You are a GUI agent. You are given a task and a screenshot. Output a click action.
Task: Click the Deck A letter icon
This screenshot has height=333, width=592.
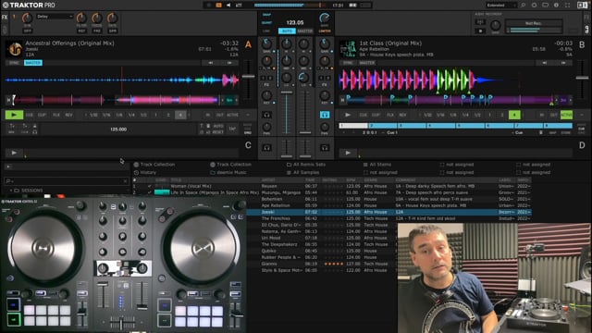pyautogui.click(x=248, y=44)
